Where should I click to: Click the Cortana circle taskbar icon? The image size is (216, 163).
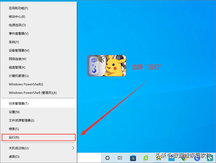[107, 158]
